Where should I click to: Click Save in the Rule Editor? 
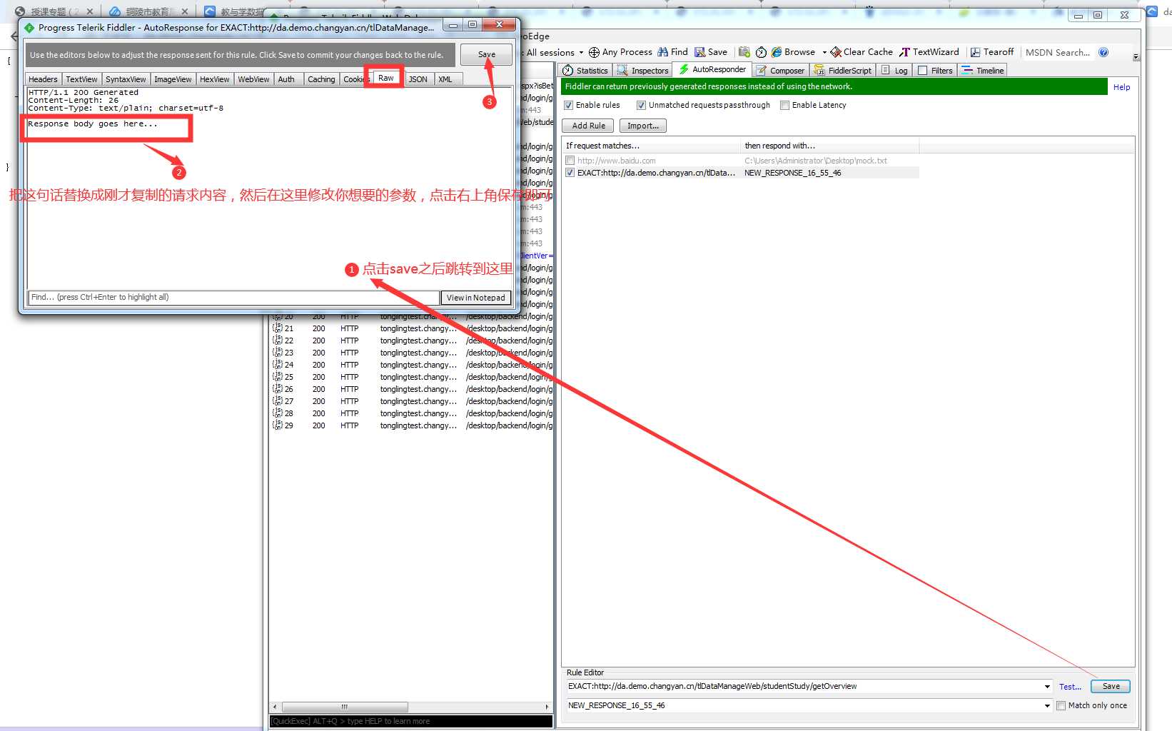[1111, 686]
